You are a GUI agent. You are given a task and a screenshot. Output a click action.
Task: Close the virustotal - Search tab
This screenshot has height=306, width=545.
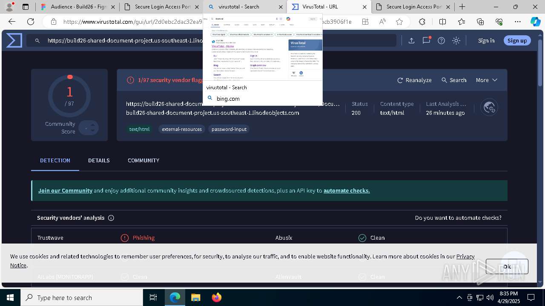pos(281,7)
